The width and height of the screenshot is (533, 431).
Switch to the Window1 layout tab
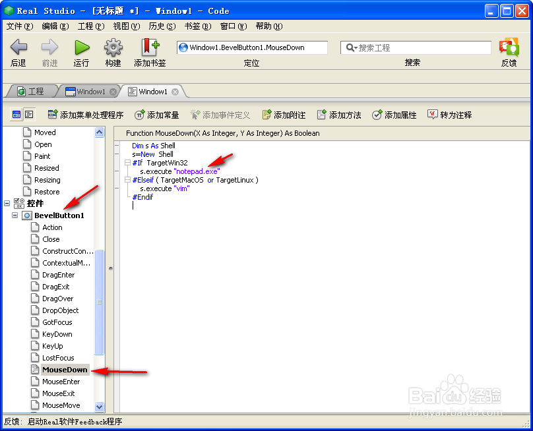click(x=90, y=92)
